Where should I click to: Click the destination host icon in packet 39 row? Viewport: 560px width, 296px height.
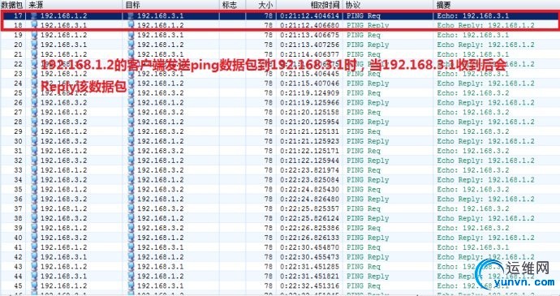[131, 228]
